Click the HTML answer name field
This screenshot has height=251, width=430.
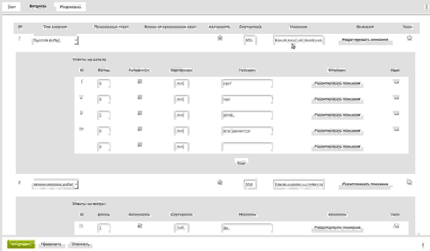[x=247, y=115]
